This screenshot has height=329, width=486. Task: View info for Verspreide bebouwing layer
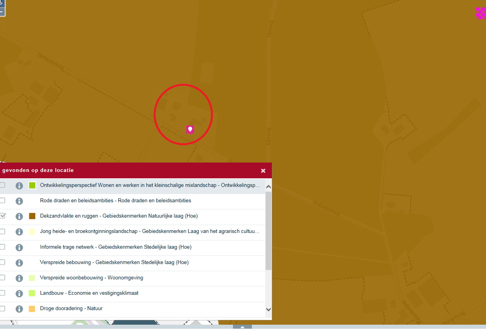[19, 263]
